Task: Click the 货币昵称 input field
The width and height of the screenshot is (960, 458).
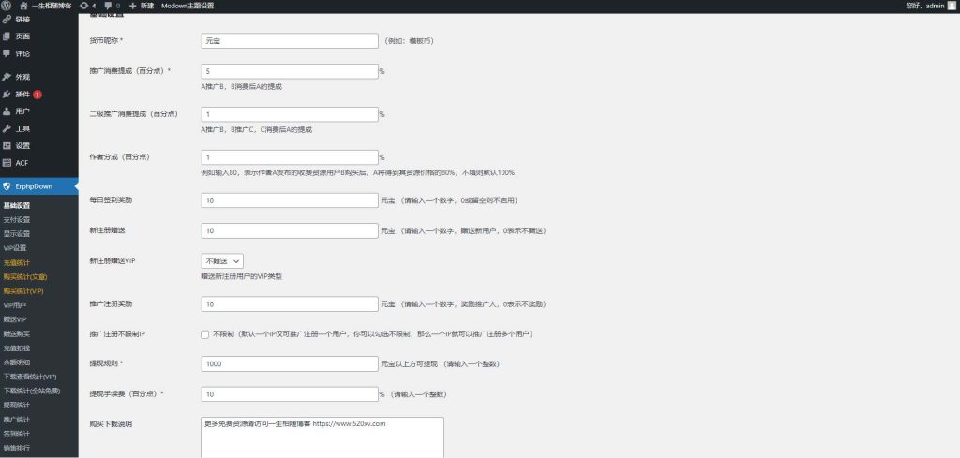Action: tap(290, 41)
